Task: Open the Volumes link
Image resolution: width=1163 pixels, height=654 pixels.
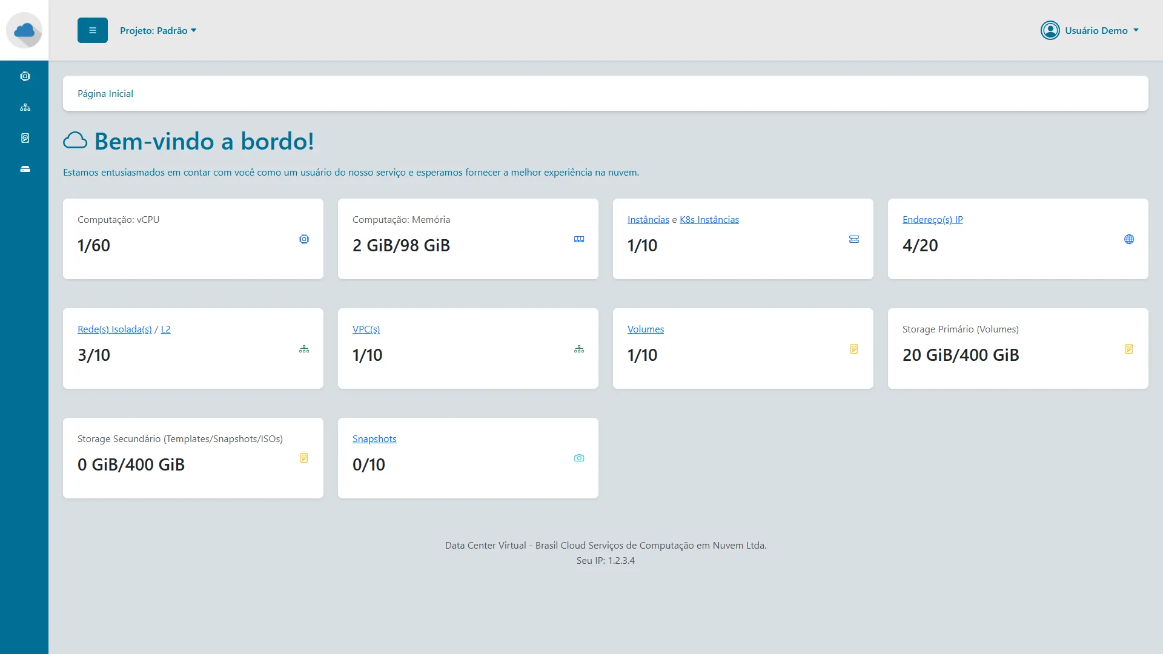Action: pyautogui.click(x=645, y=329)
